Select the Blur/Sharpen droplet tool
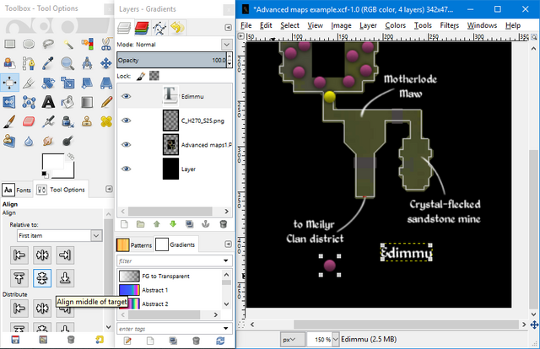The height and width of the screenshot is (349, 540). (x=29, y=141)
